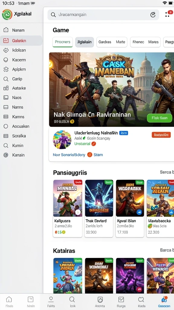174x310 pixels.
Task: Focus the Uracamxangain search field
Action: [103, 15]
